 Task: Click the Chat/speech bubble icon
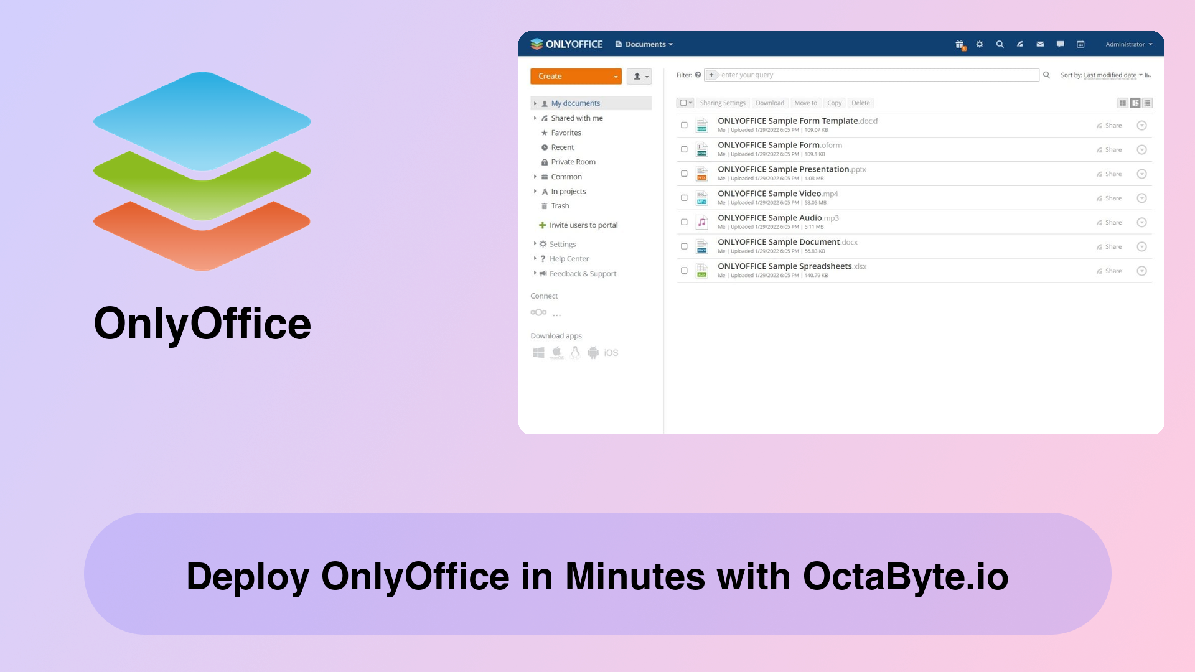coord(1061,44)
